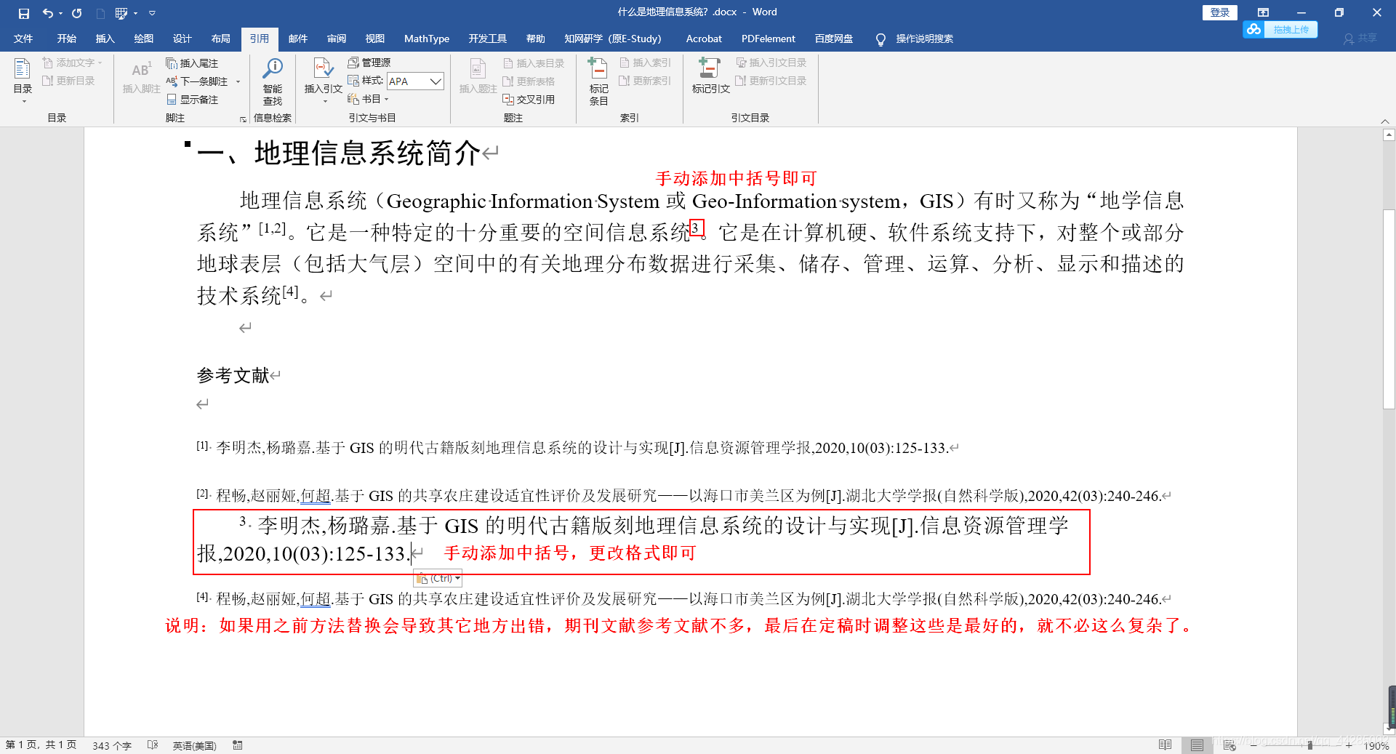Click the macro recording status icon
Image resolution: width=1396 pixels, height=754 pixels.
[238, 745]
